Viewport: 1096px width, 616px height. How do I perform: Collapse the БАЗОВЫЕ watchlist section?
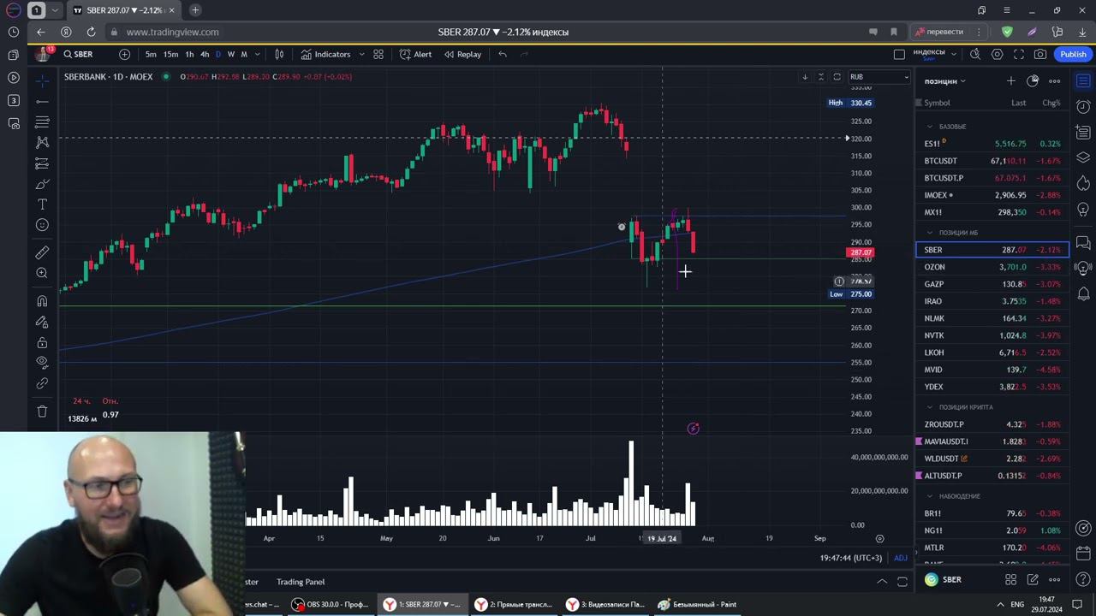point(931,127)
